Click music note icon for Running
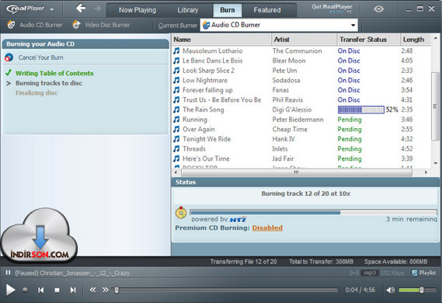This screenshot has height=303, width=442. [x=176, y=120]
